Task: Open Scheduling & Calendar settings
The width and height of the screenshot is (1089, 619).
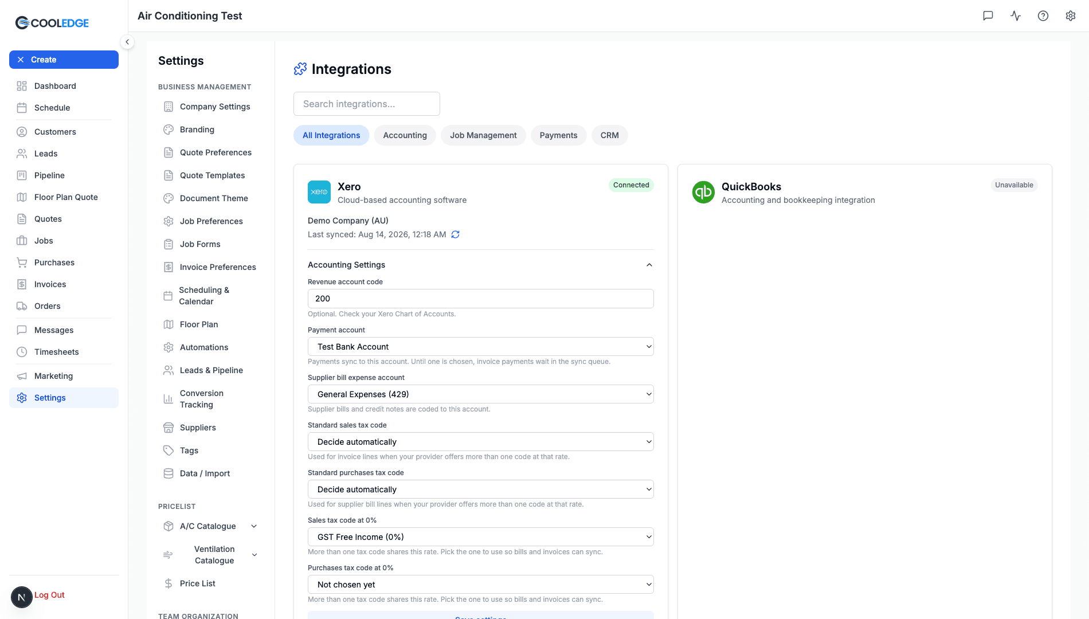Action: tap(210, 296)
